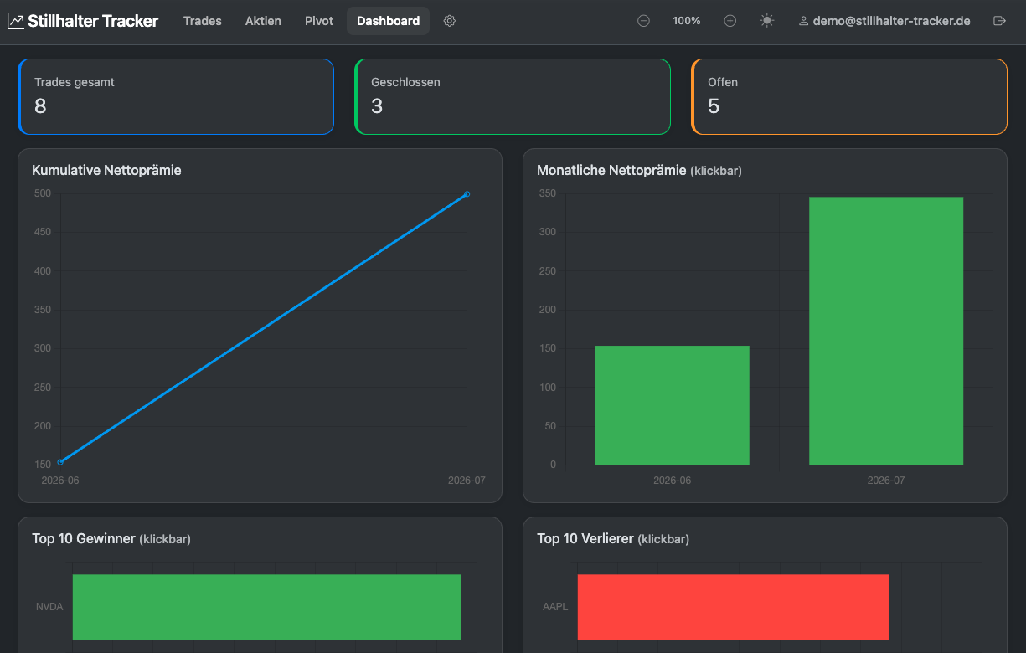
Task: Click the Offen summary card
Action: coord(849,97)
